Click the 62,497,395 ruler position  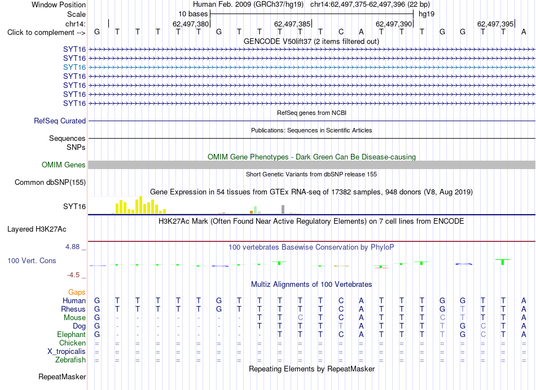[x=495, y=24]
